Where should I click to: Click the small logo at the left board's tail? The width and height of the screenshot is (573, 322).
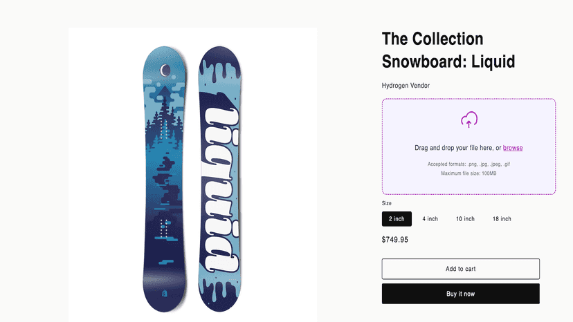pos(165,293)
